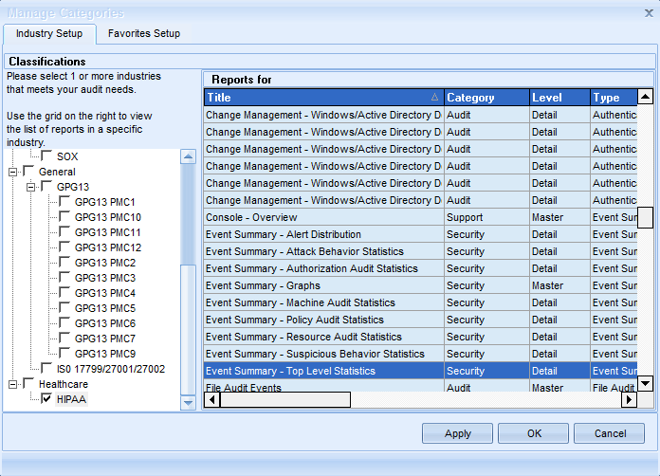The height and width of the screenshot is (476, 660).
Task: Click the grid horizontal scroll left arrow
Action: (x=212, y=400)
